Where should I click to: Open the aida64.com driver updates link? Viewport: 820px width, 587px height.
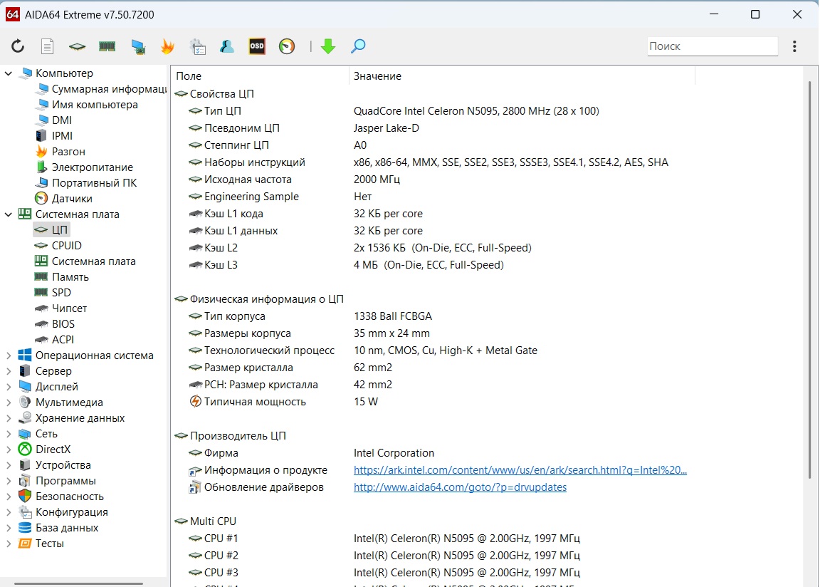click(x=460, y=487)
